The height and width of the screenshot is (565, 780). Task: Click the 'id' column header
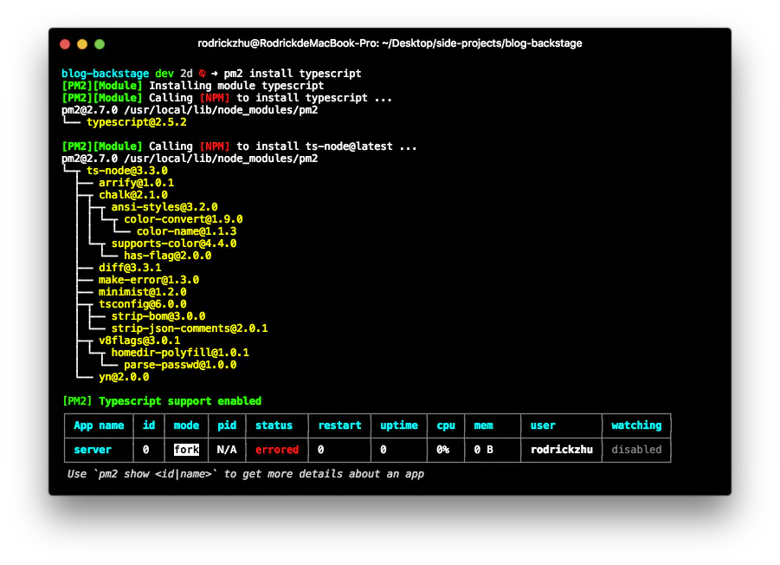tap(149, 425)
